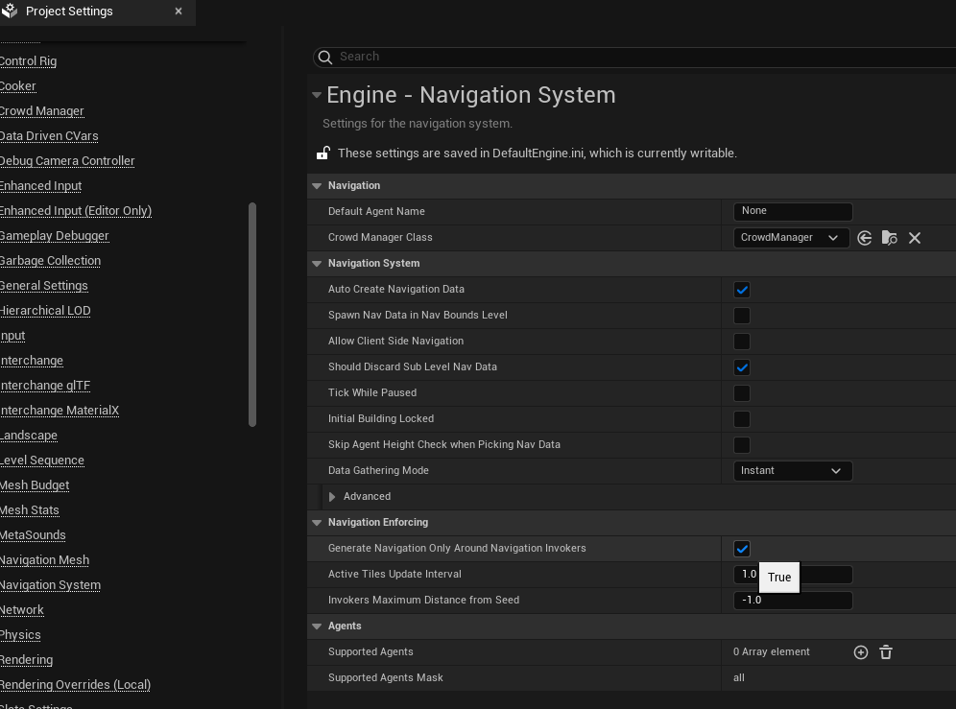
Task: Edit Default Agent Name field
Action: point(793,211)
